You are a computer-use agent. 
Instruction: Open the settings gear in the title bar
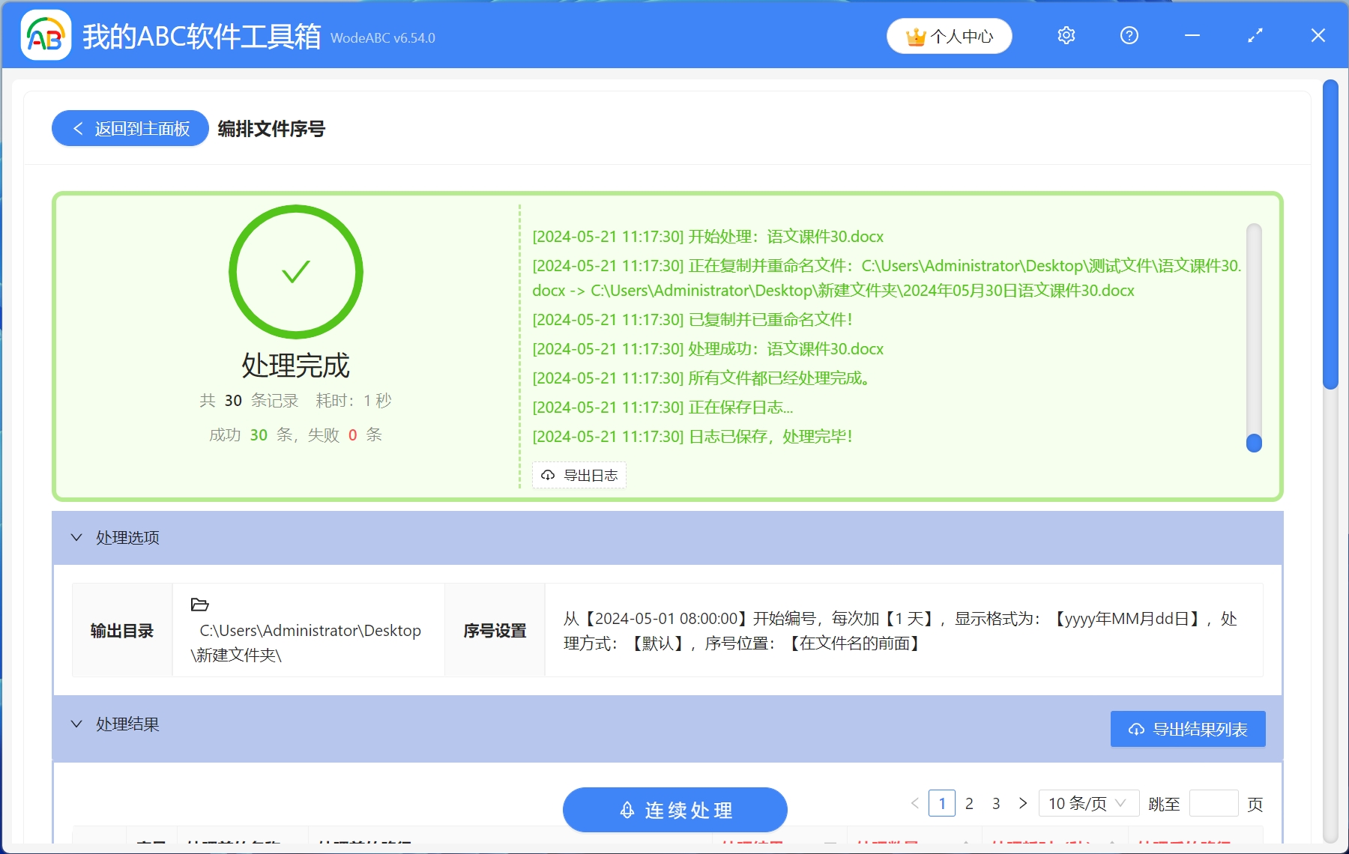pos(1066,35)
